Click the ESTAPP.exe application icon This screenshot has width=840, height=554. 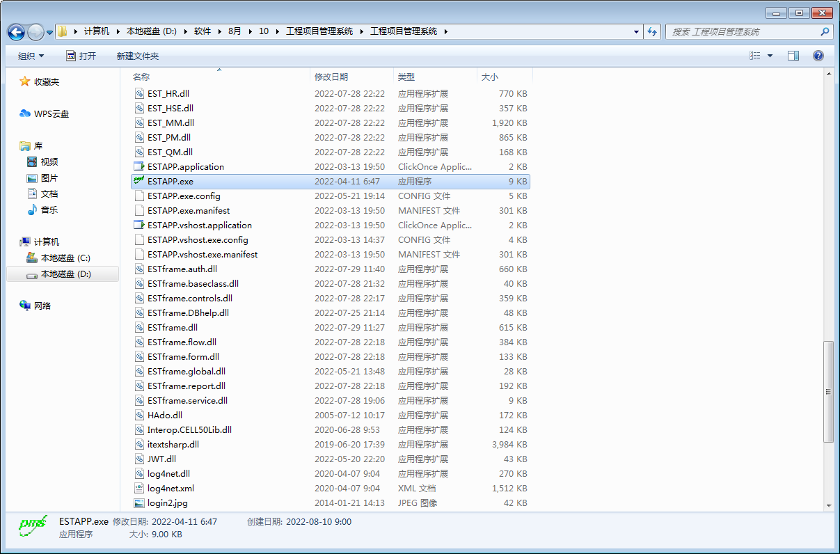click(x=138, y=181)
